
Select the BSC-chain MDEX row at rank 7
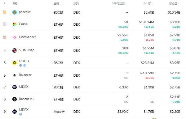[x=93, y=87]
